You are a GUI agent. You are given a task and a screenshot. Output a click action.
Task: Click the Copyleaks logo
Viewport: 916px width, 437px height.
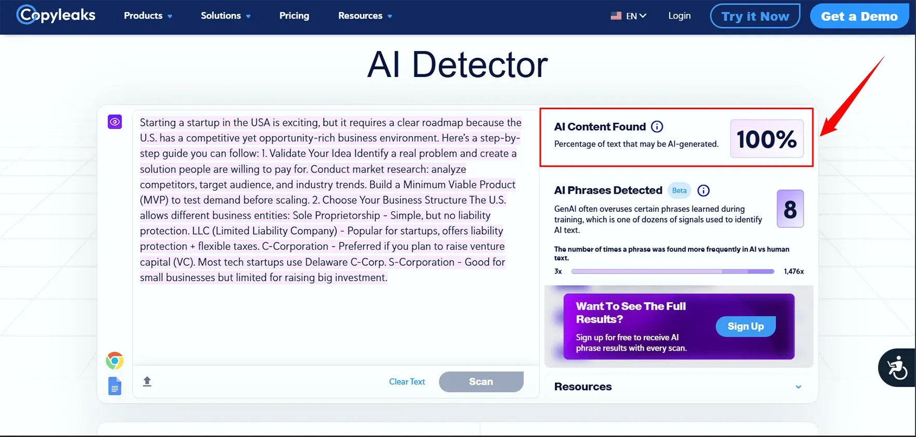coord(56,15)
